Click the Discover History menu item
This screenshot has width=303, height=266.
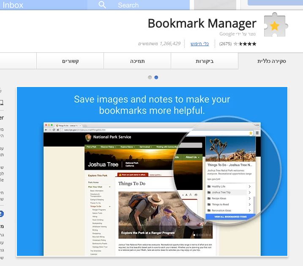(x=108, y=147)
